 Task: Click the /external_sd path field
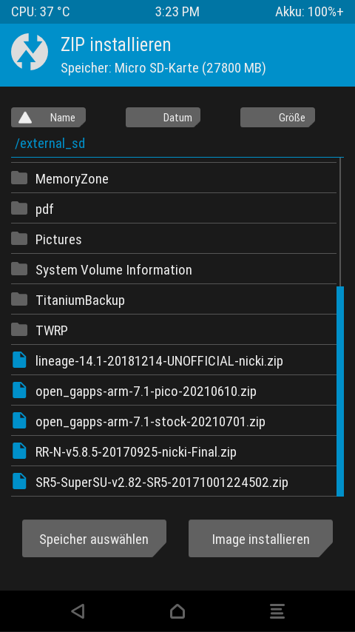click(x=177, y=144)
